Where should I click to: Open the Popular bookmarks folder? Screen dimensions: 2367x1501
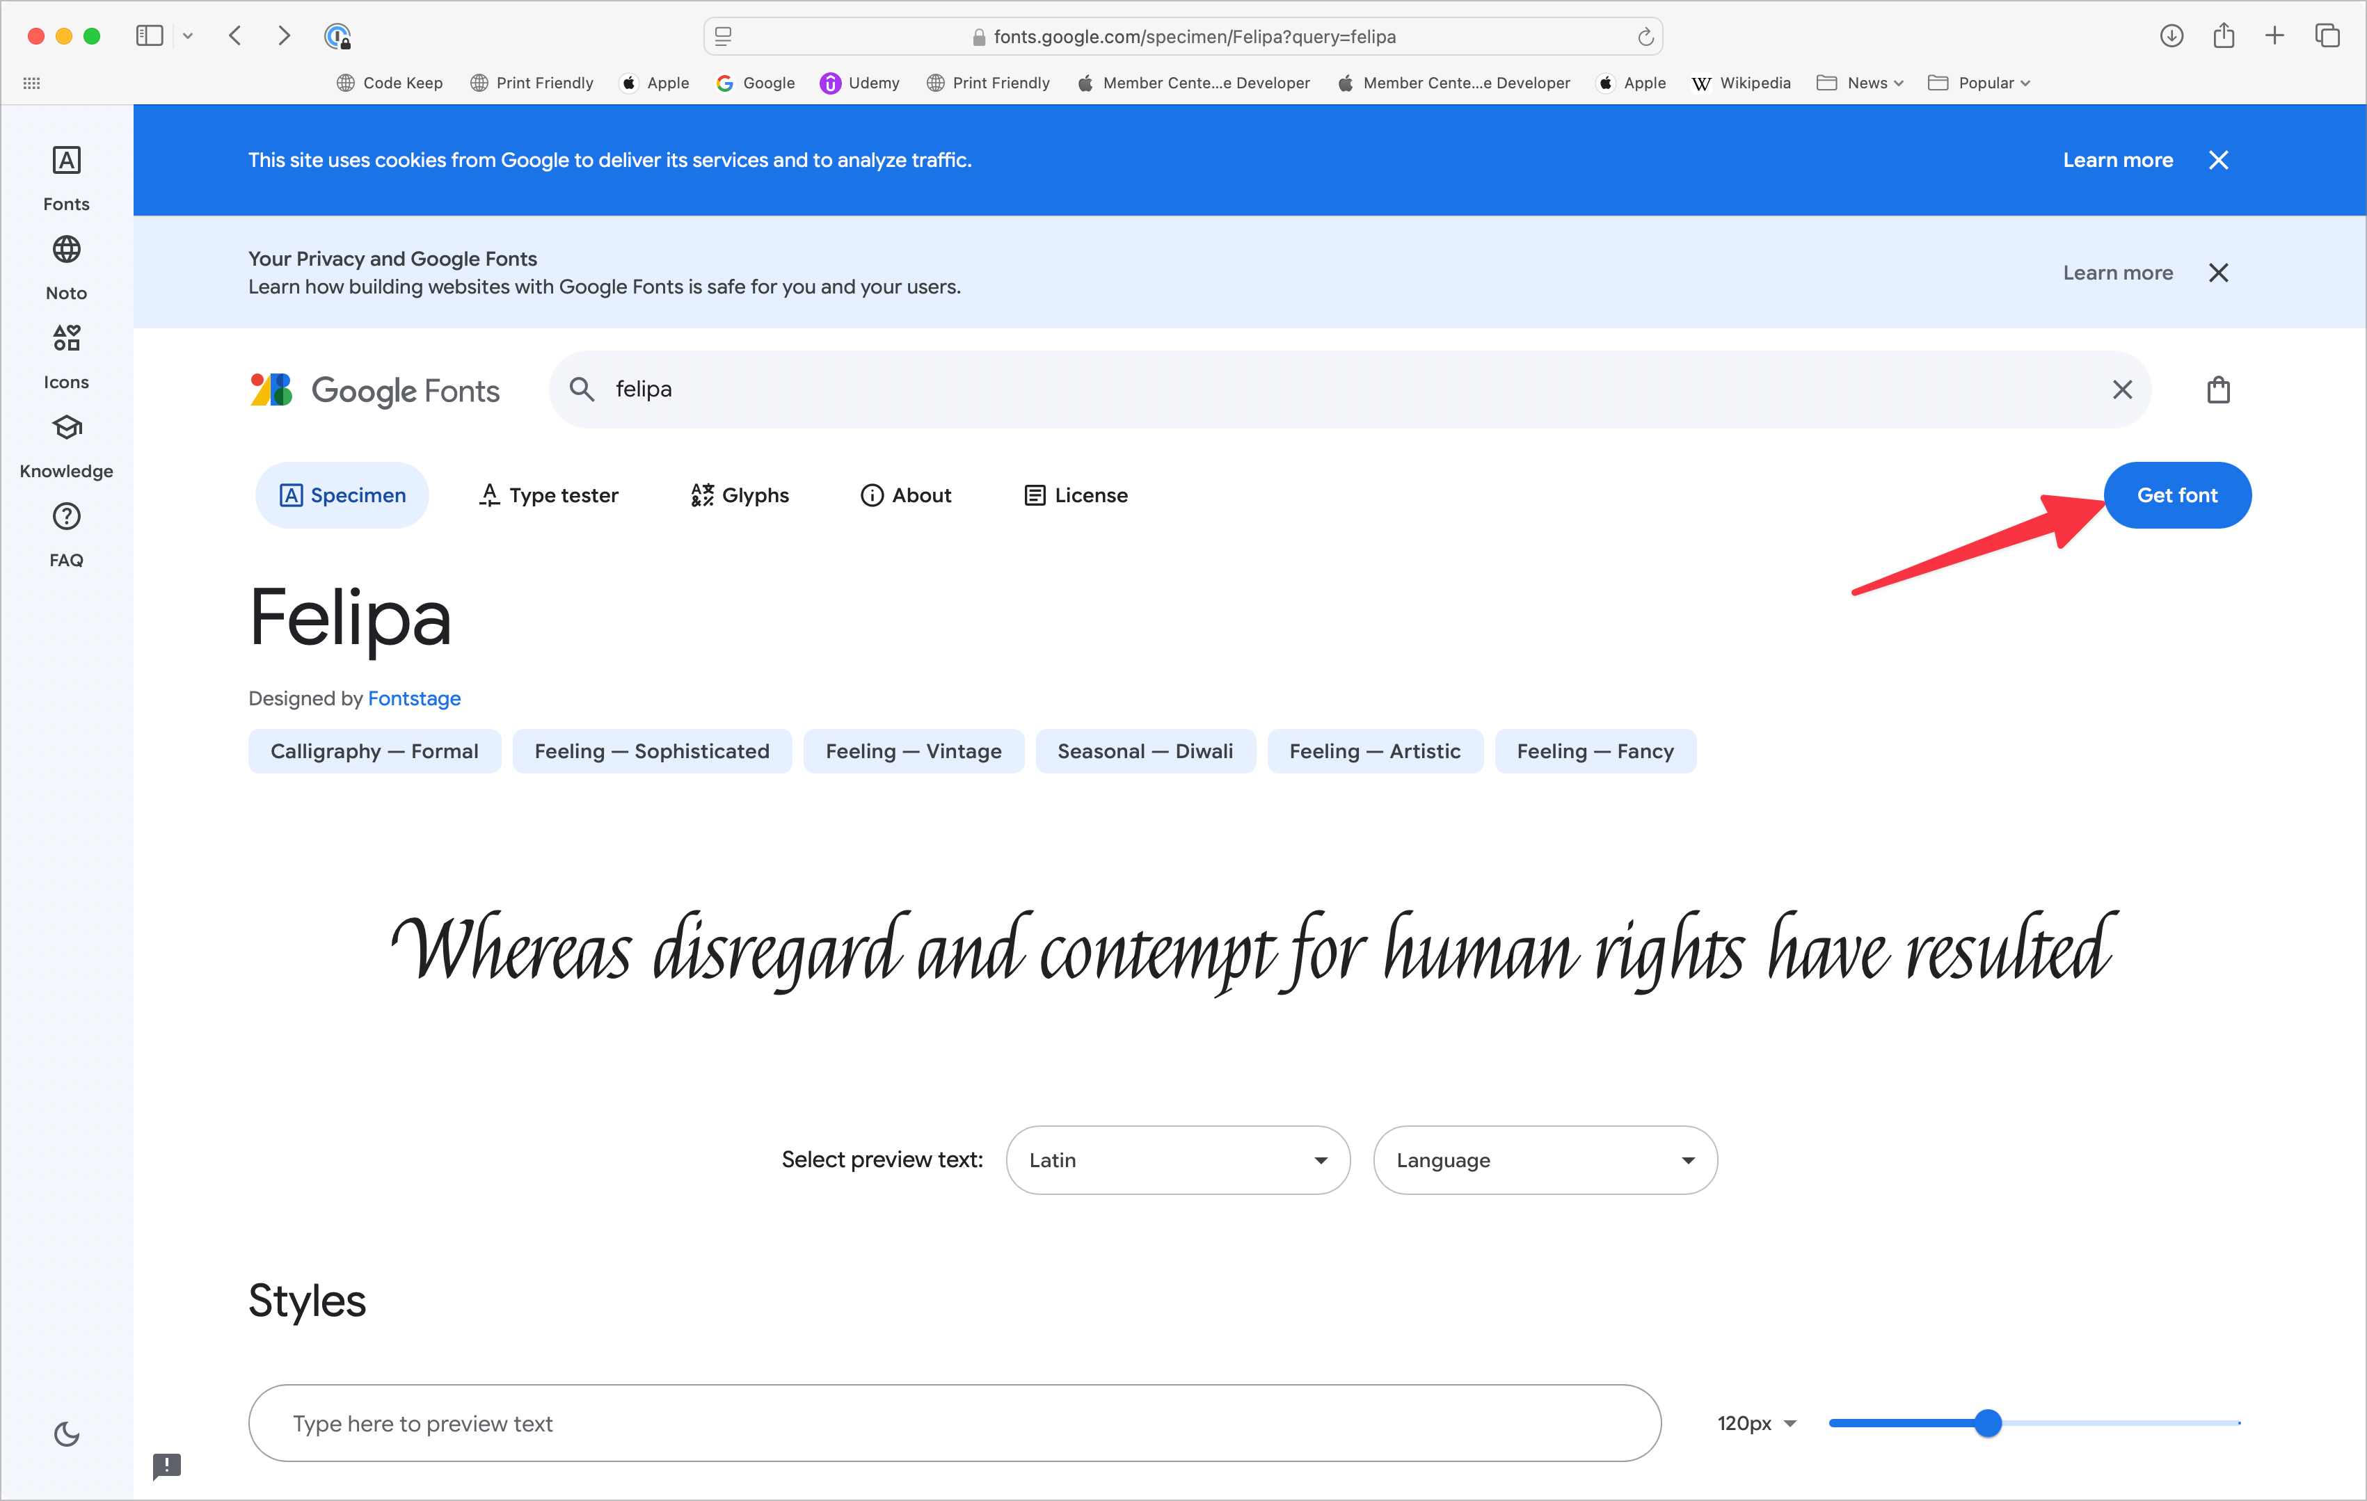coord(1979,83)
